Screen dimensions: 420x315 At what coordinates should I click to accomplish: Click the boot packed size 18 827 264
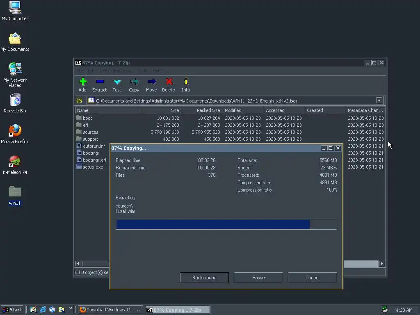(x=209, y=118)
